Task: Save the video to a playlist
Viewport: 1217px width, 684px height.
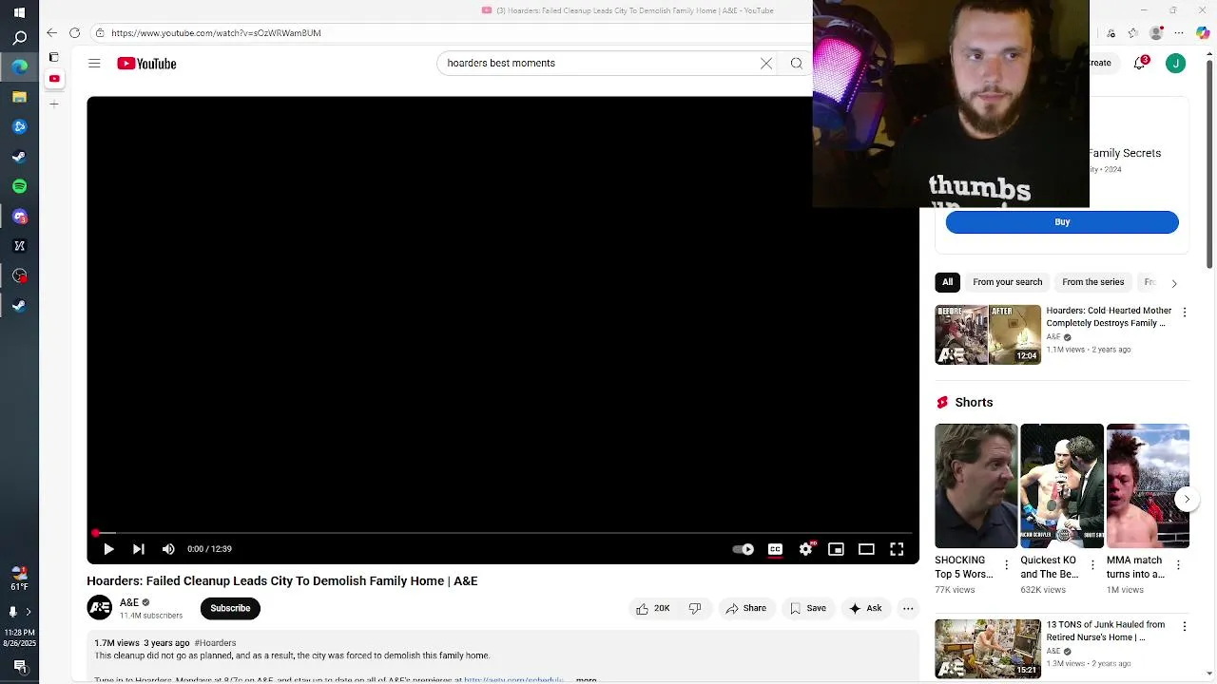Action: tap(807, 609)
